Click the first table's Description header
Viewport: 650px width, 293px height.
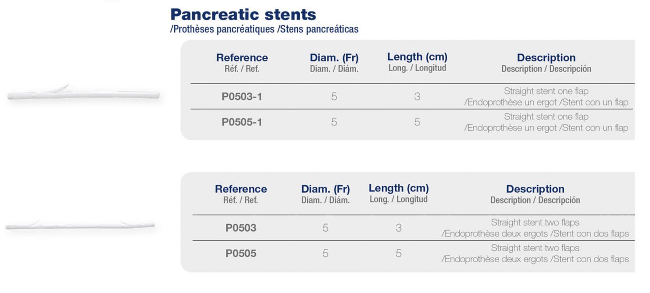click(546, 57)
